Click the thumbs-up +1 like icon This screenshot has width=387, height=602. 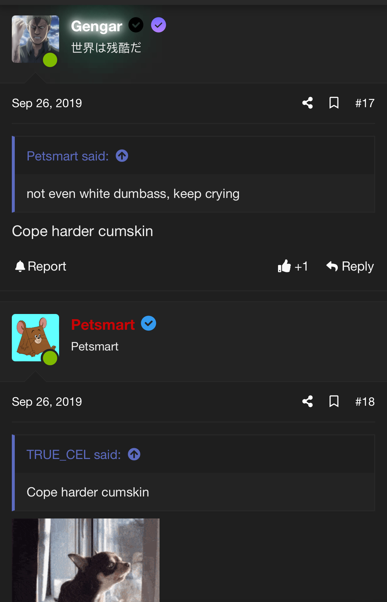point(285,266)
